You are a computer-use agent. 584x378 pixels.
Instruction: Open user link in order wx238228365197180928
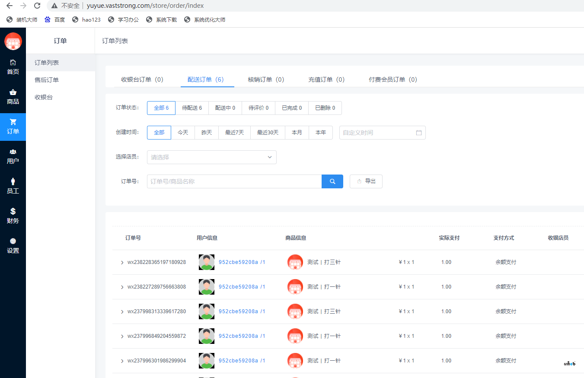click(242, 262)
